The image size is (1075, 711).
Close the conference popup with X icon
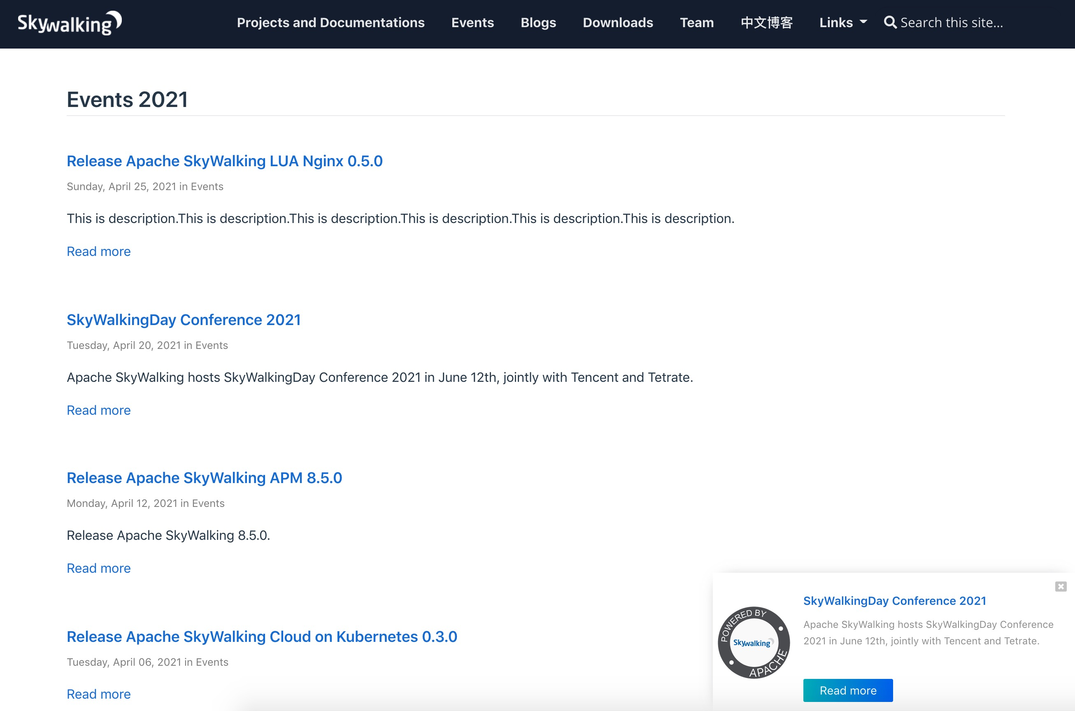(x=1061, y=587)
